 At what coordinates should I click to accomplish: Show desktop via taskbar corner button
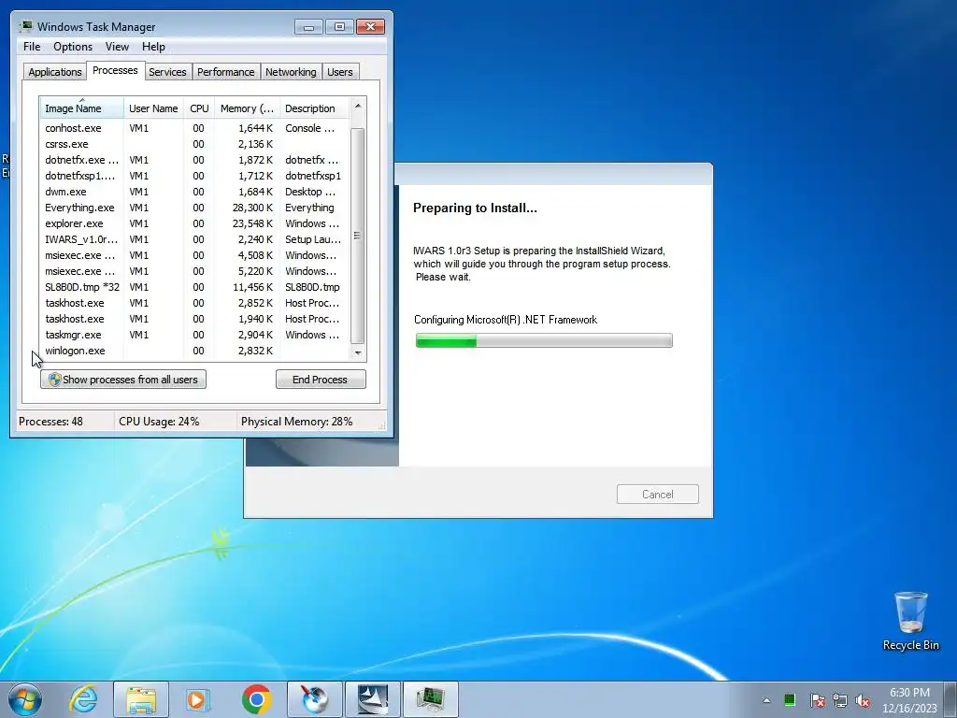pos(950,699)
